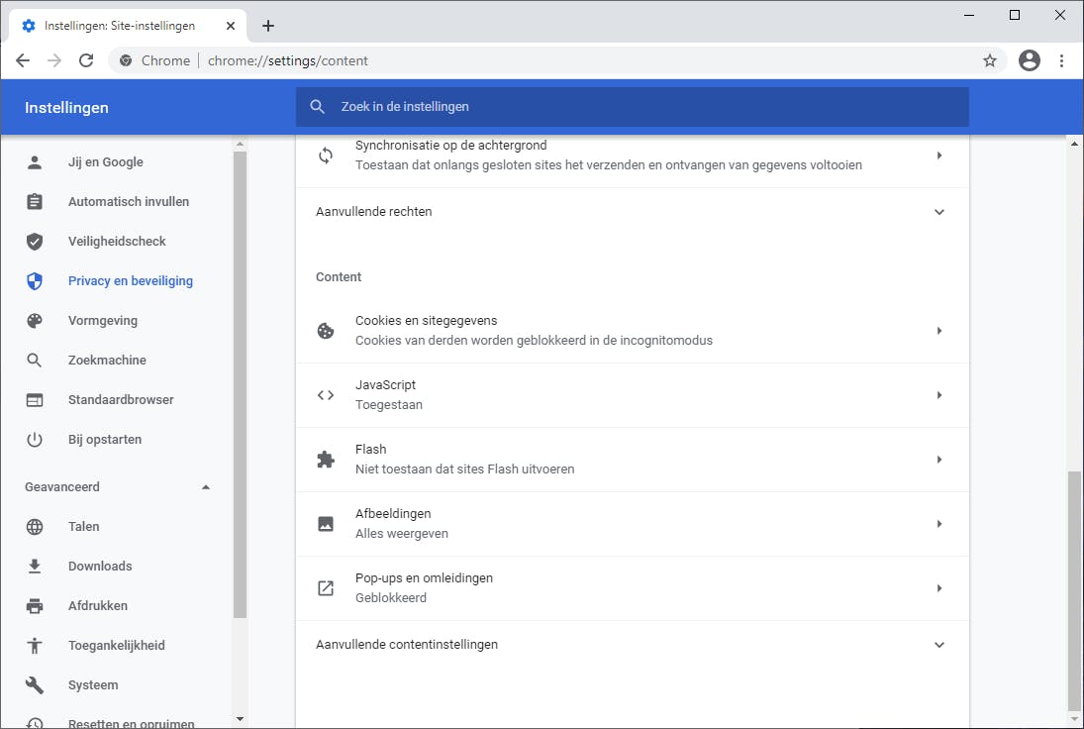Open a new browser tab
The image size is (1084, 729).
(268, 26)
